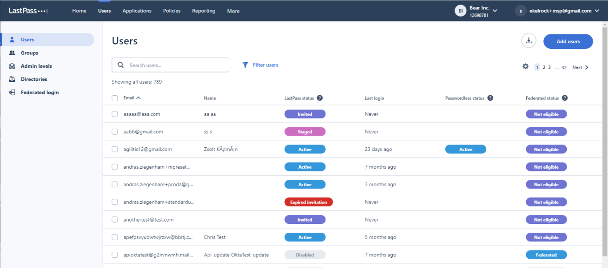The height and width of the screenshot is (268, 608).
Task: Open Directories in the sidebar
Action: tap(33, 79)
